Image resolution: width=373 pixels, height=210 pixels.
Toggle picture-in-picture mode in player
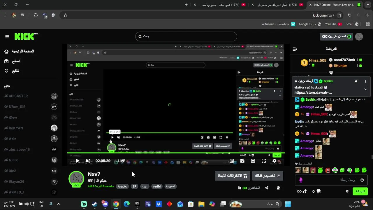click(232, 161)
